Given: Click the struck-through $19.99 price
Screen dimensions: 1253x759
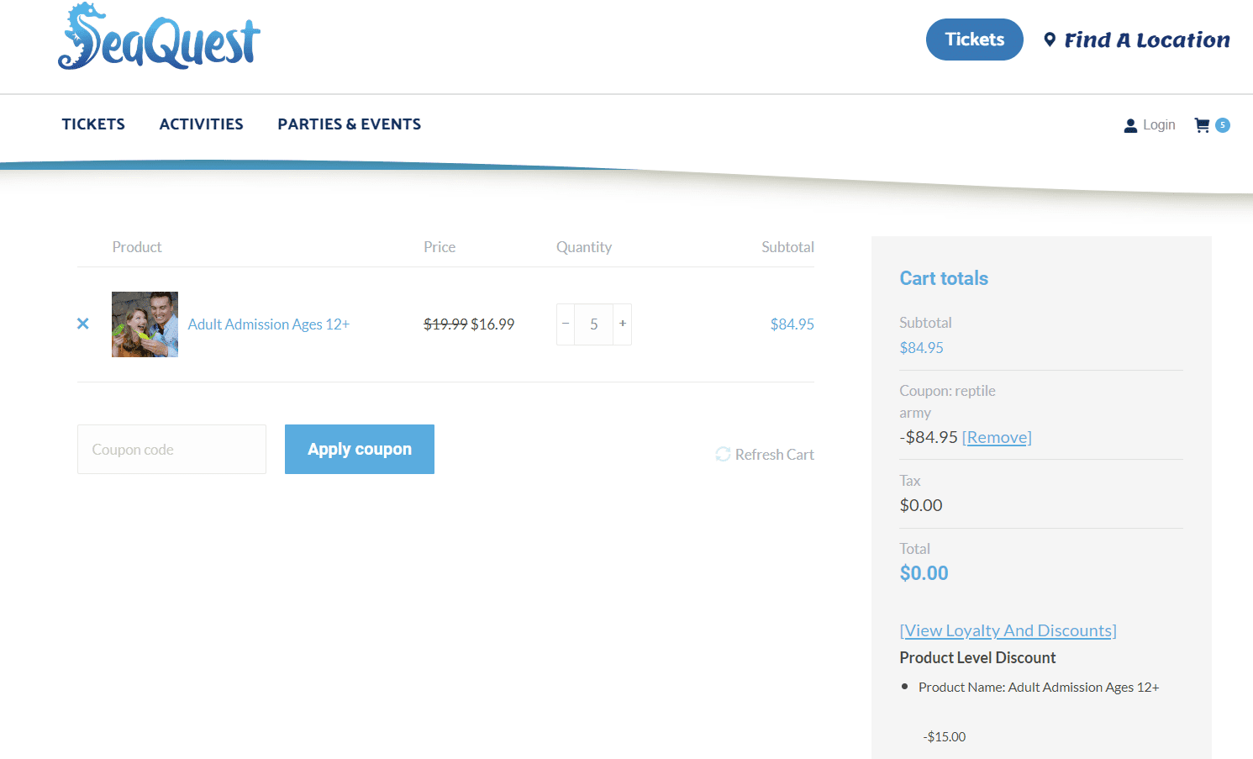Looking at the screenshot, I should 445,324.
